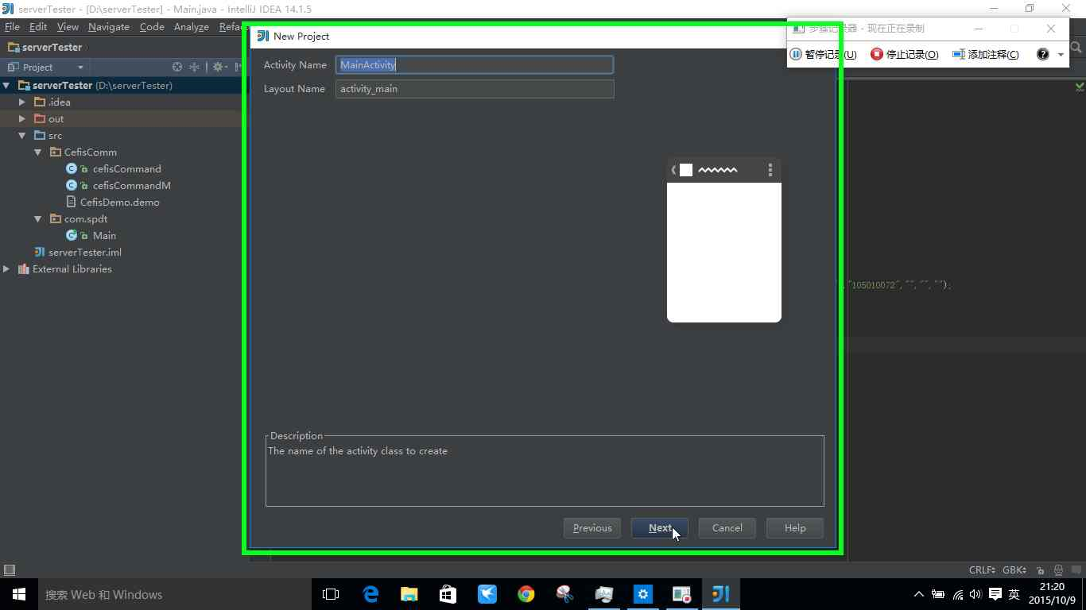Select the cefisCommandM class
Image resolution: width=1086 pixels, height=610 pixels.
131,185
